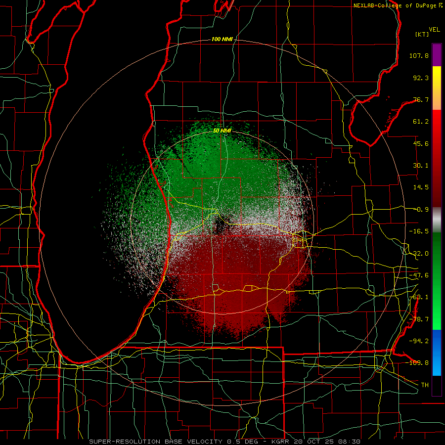The width and height of the screenshot is (445, 445).
Task: Click the TH legend label
Action: (425, 385)
